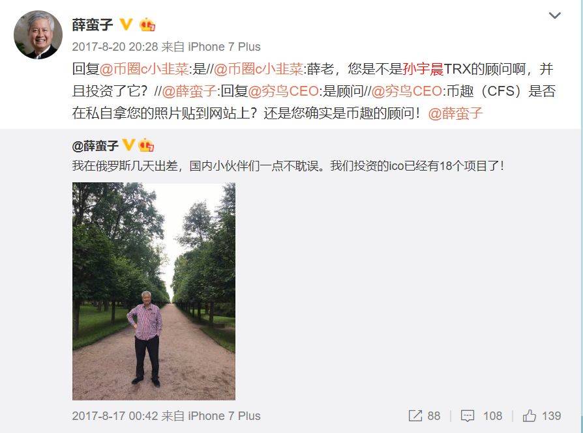Open the 2017-8-17 00:42 timestamp link
The image size is (583, 433).
tap(115, 416)
